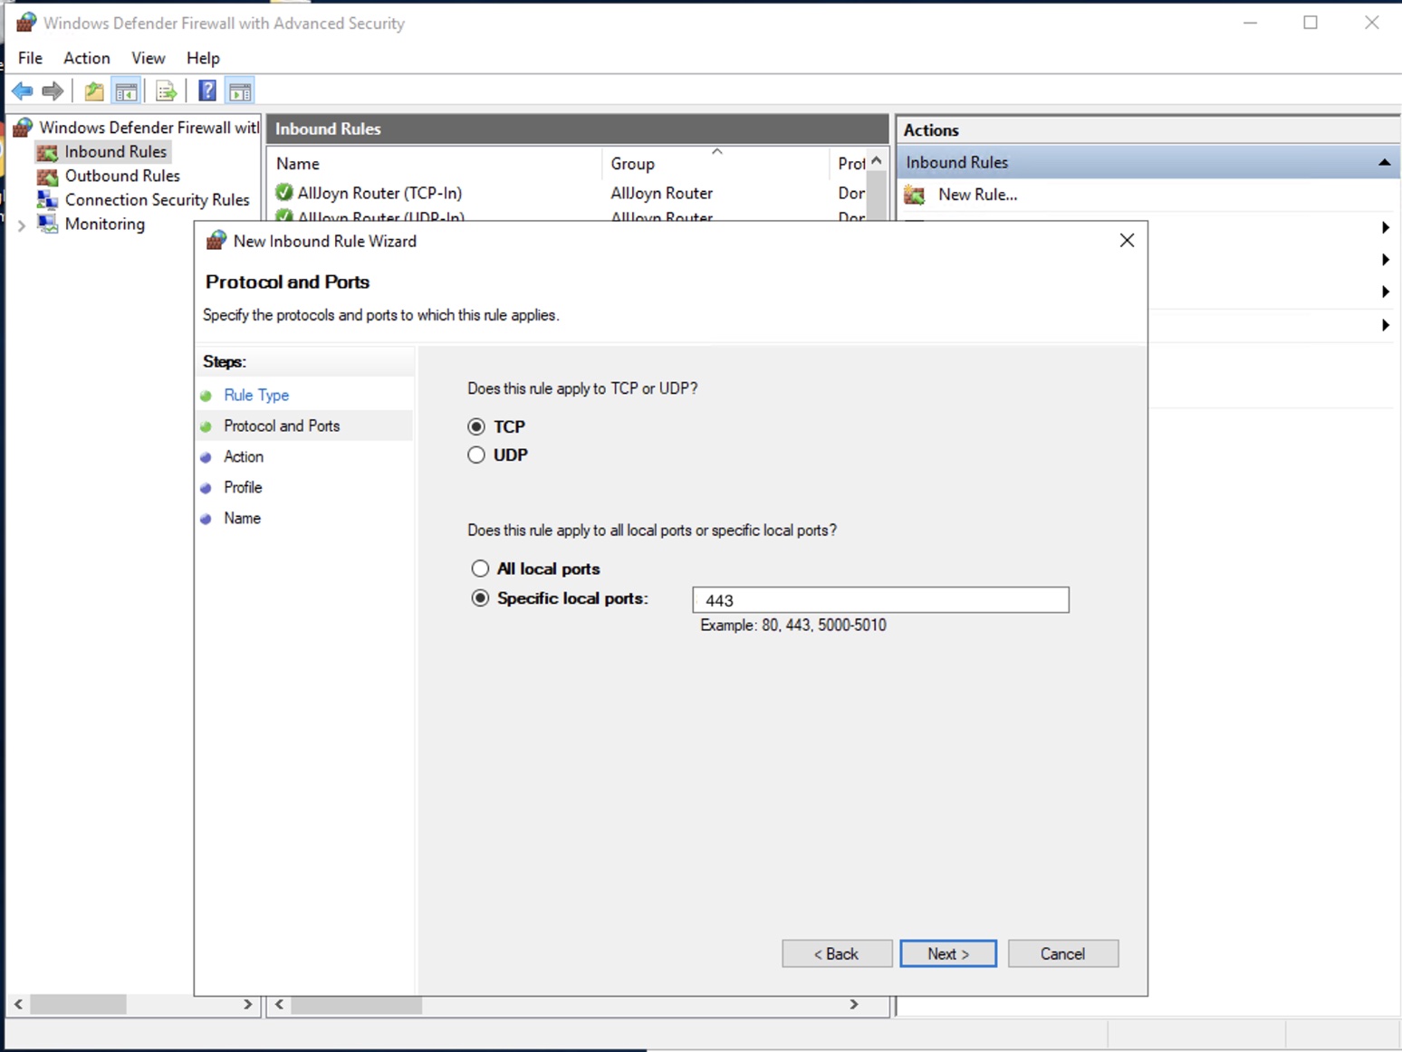Click the specific local ports text field
This screenshot has width=1402, height=1052.
click(879, 600)
